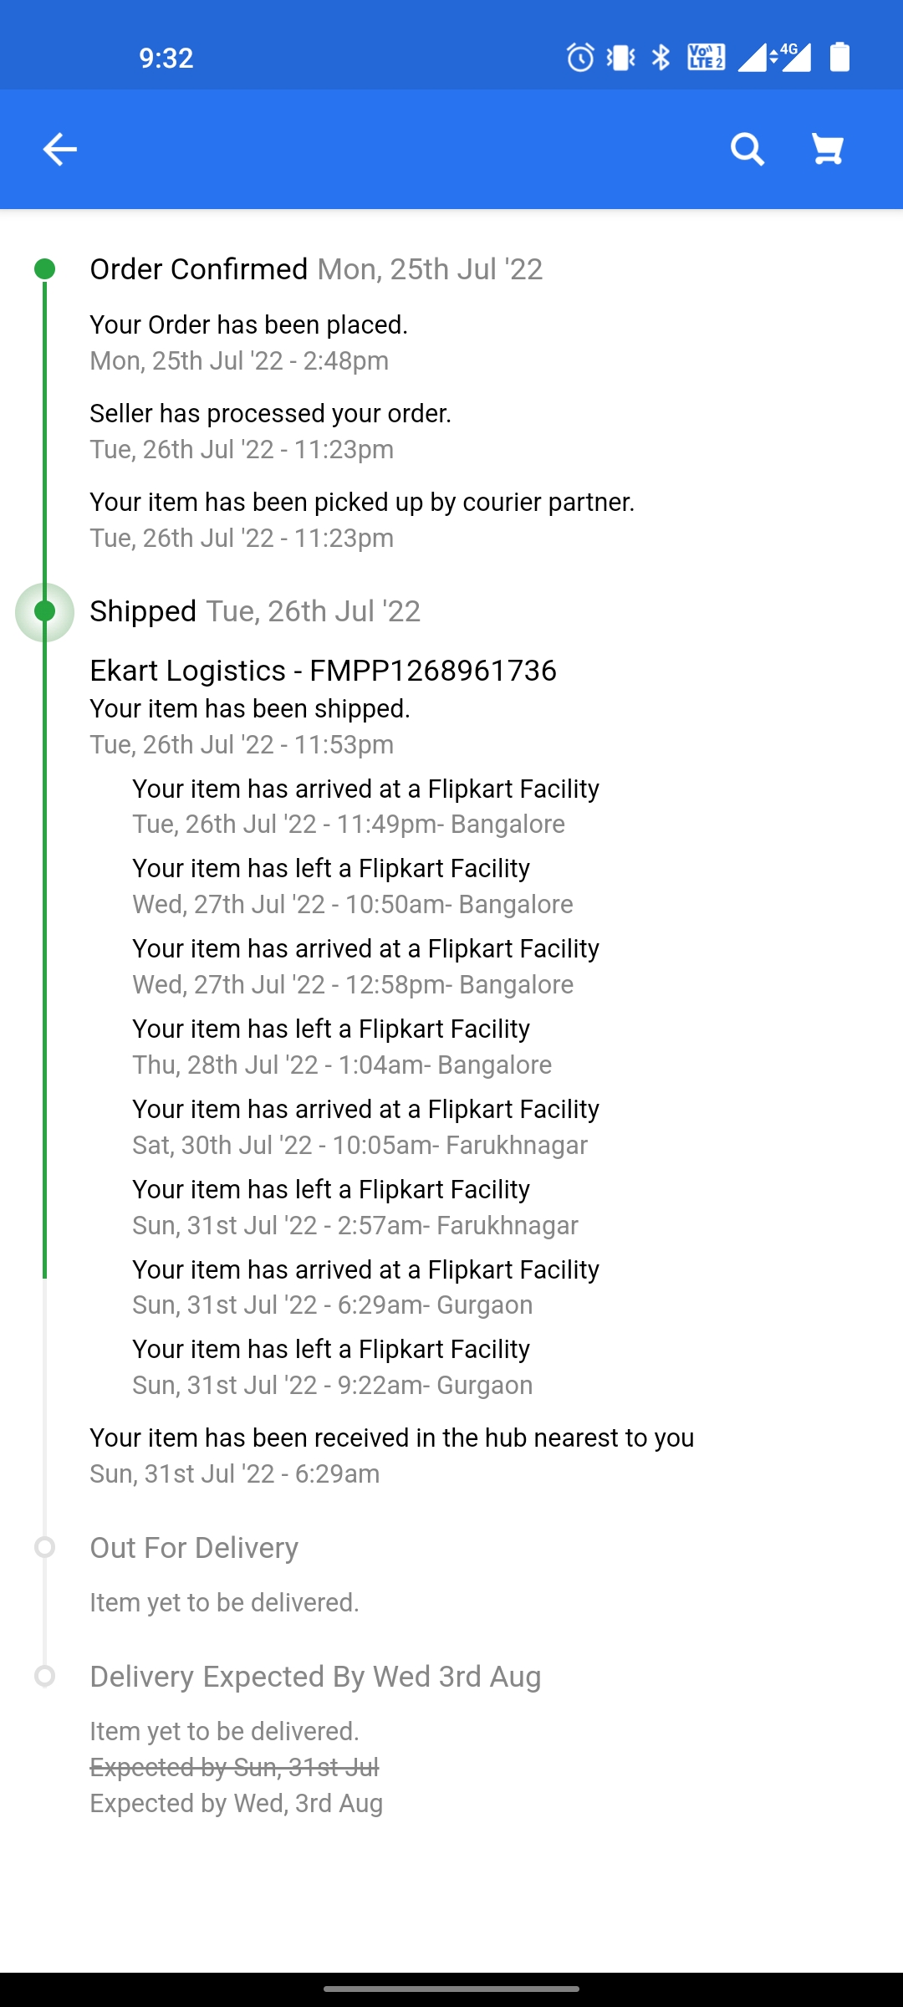Tap the Out For Delivery marker
The height and width of the screenshot is (2007, 903).
pos(45,1547)
